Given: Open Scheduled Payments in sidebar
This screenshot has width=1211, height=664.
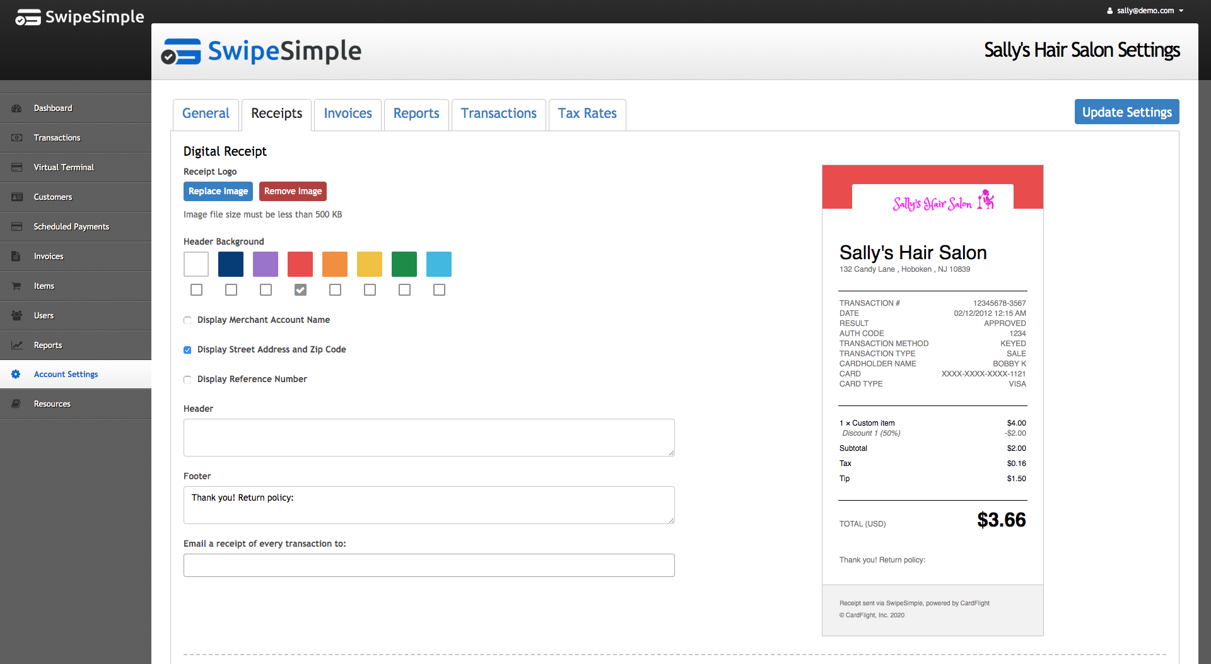Looking at the screenshot, I should [71, 227].
